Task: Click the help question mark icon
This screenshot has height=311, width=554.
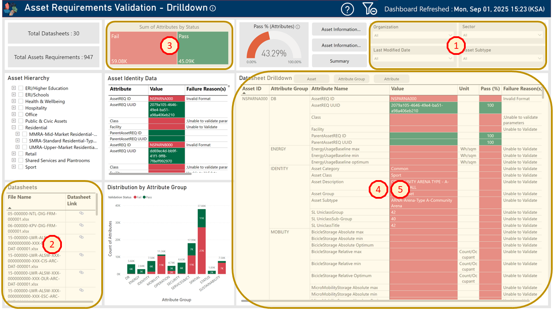Action: 347,9
